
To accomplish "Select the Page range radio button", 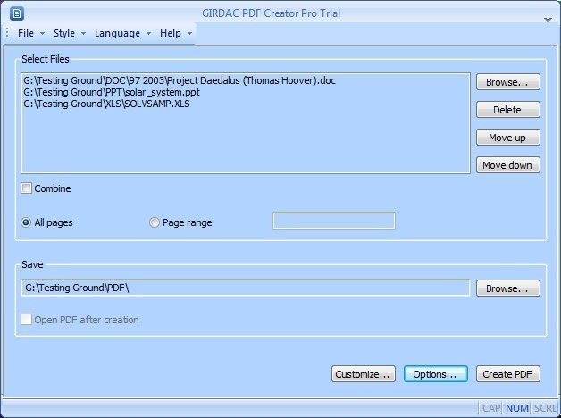I will point(155,222).
